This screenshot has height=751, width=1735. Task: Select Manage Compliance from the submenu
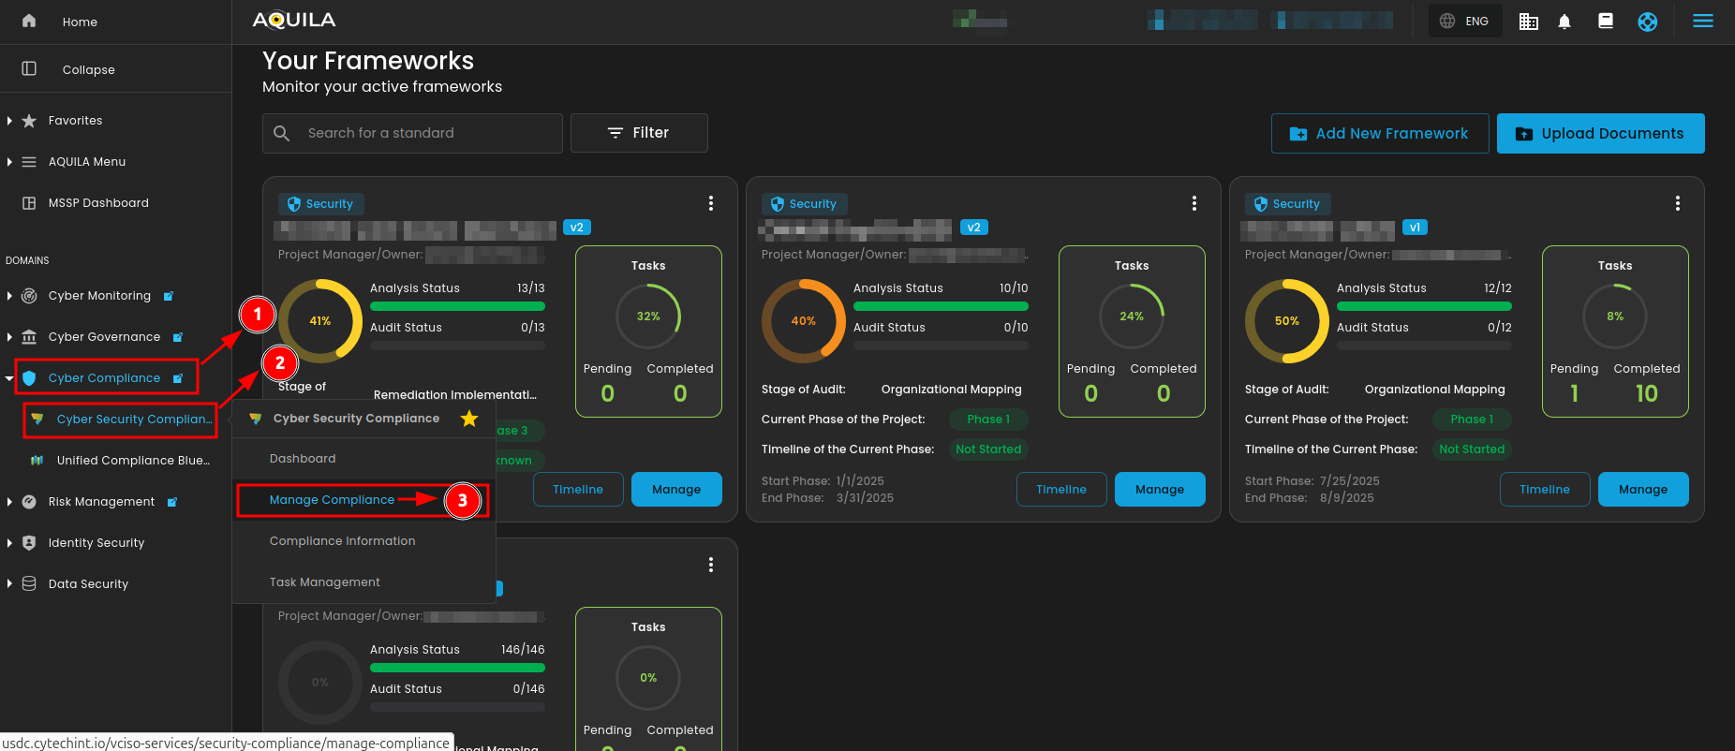coord(332,500)
